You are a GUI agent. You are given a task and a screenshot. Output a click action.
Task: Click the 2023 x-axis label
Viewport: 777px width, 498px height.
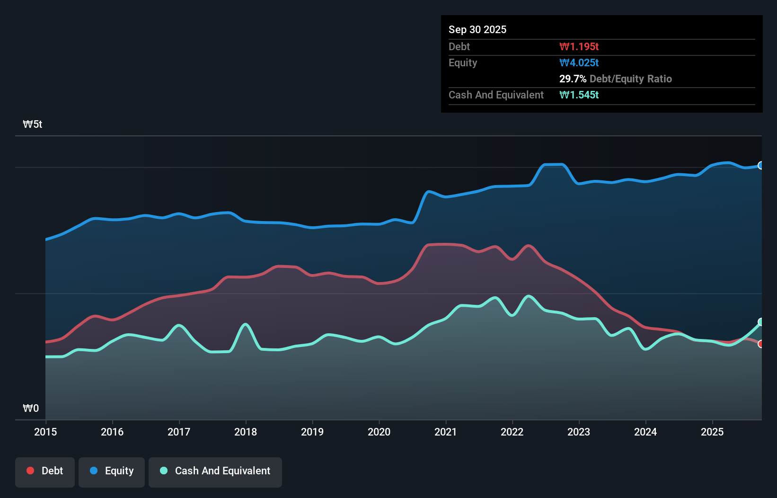[x=579, y=432]
